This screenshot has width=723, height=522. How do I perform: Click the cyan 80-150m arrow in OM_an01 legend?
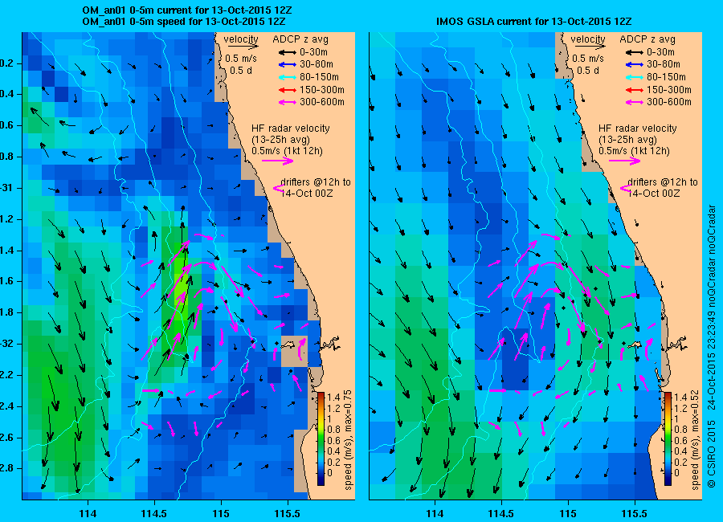pyautogui.click(x=287, y=77)
